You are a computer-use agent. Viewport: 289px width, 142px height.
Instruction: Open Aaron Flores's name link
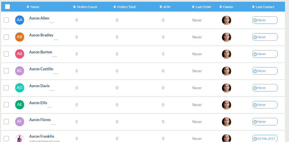(40, 120)
